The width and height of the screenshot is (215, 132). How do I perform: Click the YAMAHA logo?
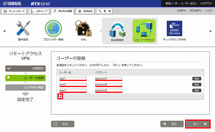click(x=12, y=3)
